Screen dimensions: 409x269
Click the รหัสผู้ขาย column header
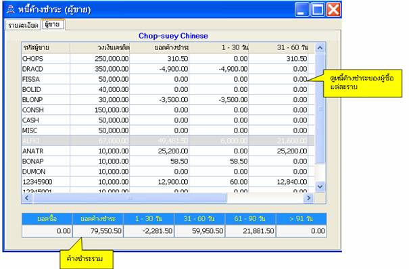[46, 48]
